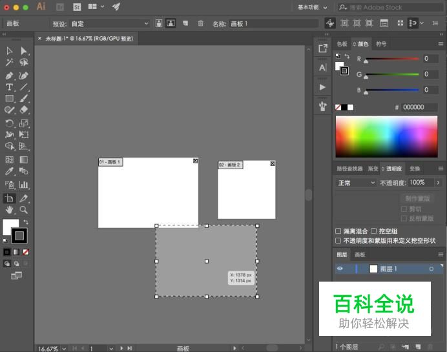Toggle Isolate Blending checkbox
This screenshot has width=447, height=352.
click(338, 231)
